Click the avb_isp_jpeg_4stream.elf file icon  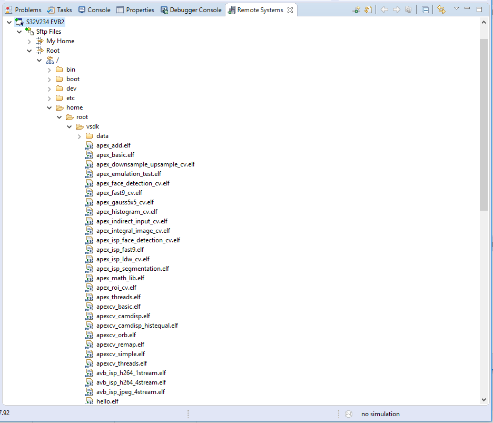(90, 392)
